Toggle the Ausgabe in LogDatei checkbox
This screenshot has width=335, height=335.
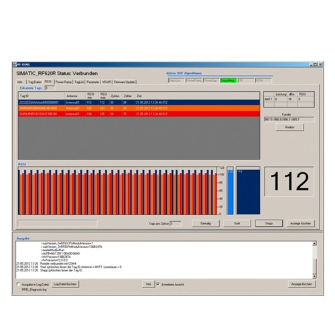(18, 284)
